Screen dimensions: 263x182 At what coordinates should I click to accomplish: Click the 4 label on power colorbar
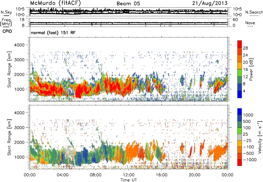(x=244, y=91)
